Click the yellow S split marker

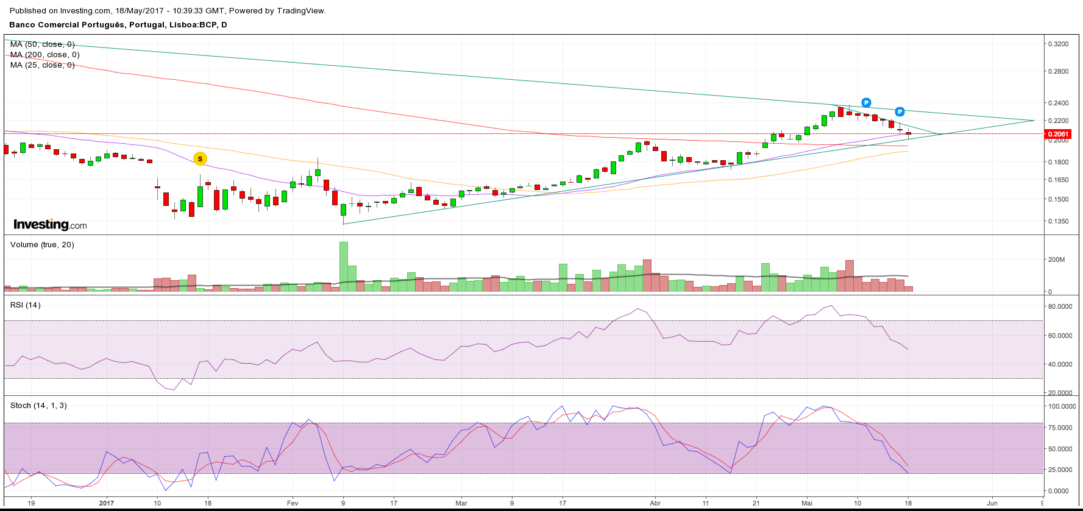point(200,159)
